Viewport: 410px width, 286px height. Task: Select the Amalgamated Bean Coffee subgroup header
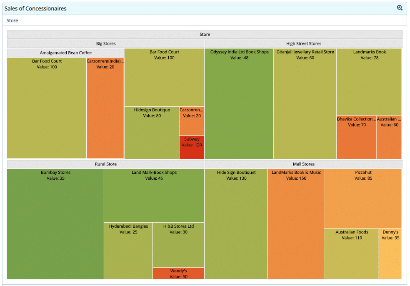(x=66, y=53)
